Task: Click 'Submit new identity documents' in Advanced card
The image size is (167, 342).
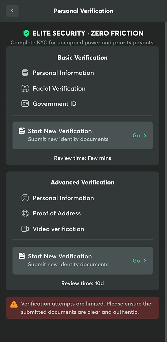Action: [68, 265]
